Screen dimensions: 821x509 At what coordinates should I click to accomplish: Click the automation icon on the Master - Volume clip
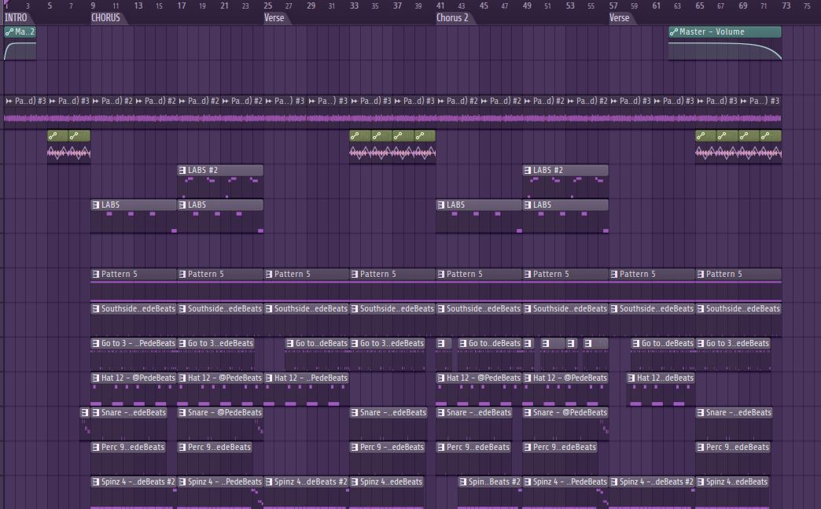(674, 31)
